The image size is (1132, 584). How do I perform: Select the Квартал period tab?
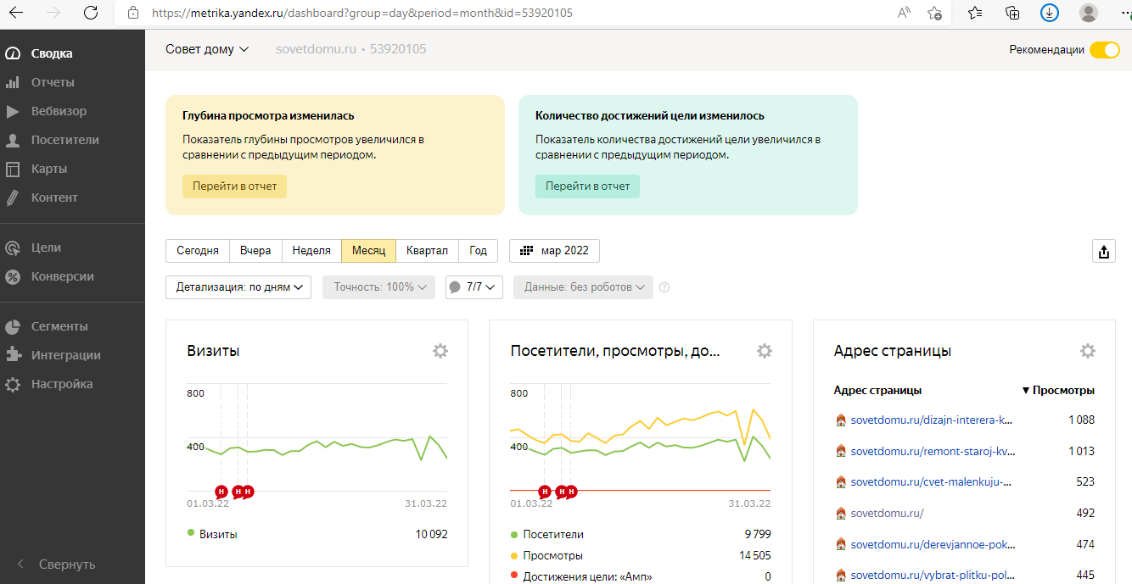(427, 251)
